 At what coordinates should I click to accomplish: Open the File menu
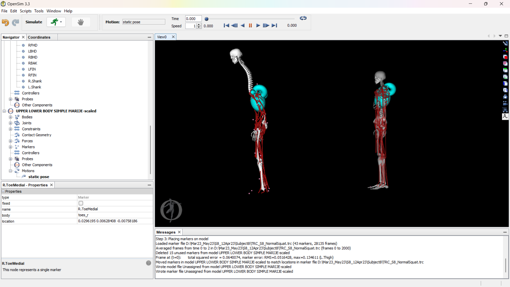click(4, 11)
